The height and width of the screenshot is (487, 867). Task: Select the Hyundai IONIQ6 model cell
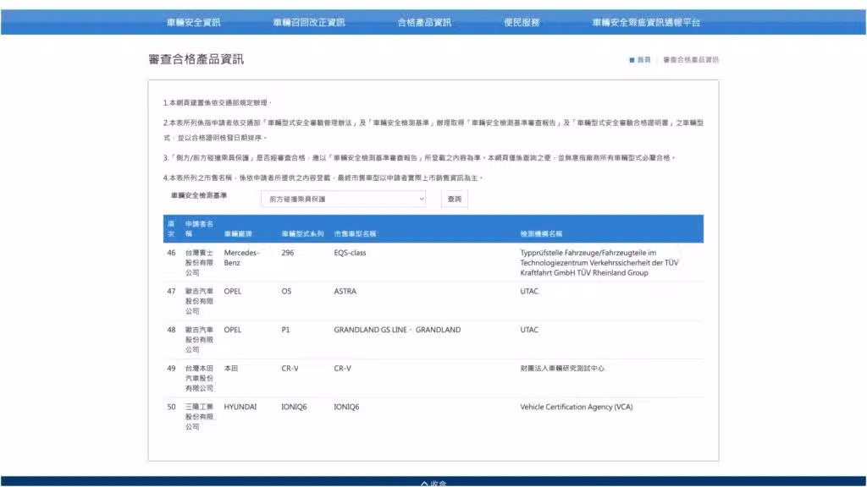coord(346,407)
